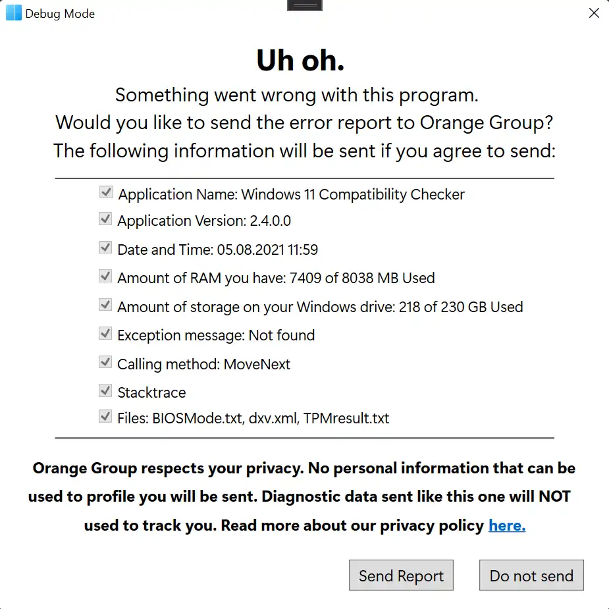
Task: Click 'Date and Time: 05.08.2021 11:59' text
Action: tap(217, 250)
